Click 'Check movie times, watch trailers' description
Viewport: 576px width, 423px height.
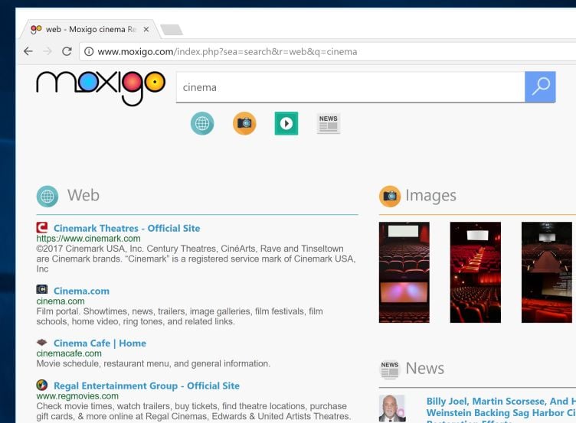(194, 412)
